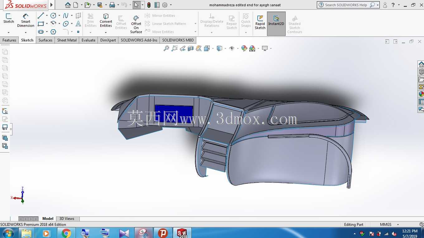Select the Ellipse sketch tool

[66, 24]
